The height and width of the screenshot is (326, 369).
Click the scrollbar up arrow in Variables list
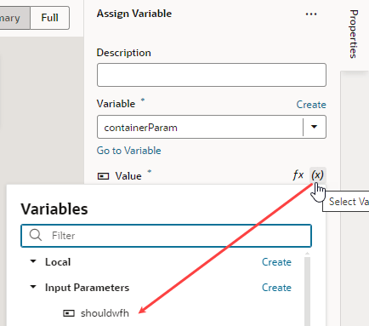point(307,254)
